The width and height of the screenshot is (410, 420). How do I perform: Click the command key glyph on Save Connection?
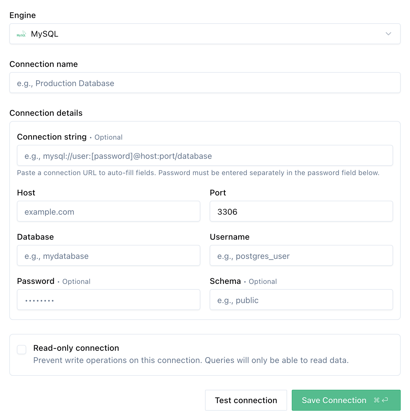pyautogui.click(x=377, y=400)
